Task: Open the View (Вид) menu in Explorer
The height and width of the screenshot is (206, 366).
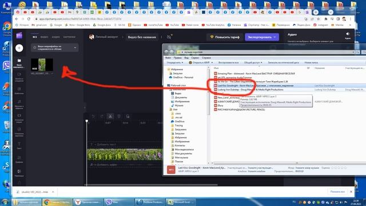Action: (x=186, y=58)
